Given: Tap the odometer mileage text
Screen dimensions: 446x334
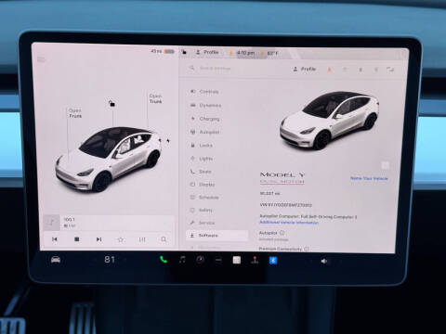Looking at the screenshot, I should 269,193.
